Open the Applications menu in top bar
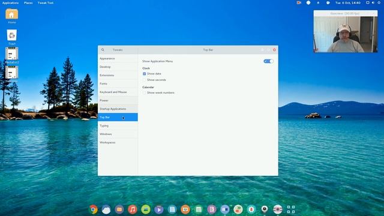This screenshot has width=384, height=216. [11, 2]
